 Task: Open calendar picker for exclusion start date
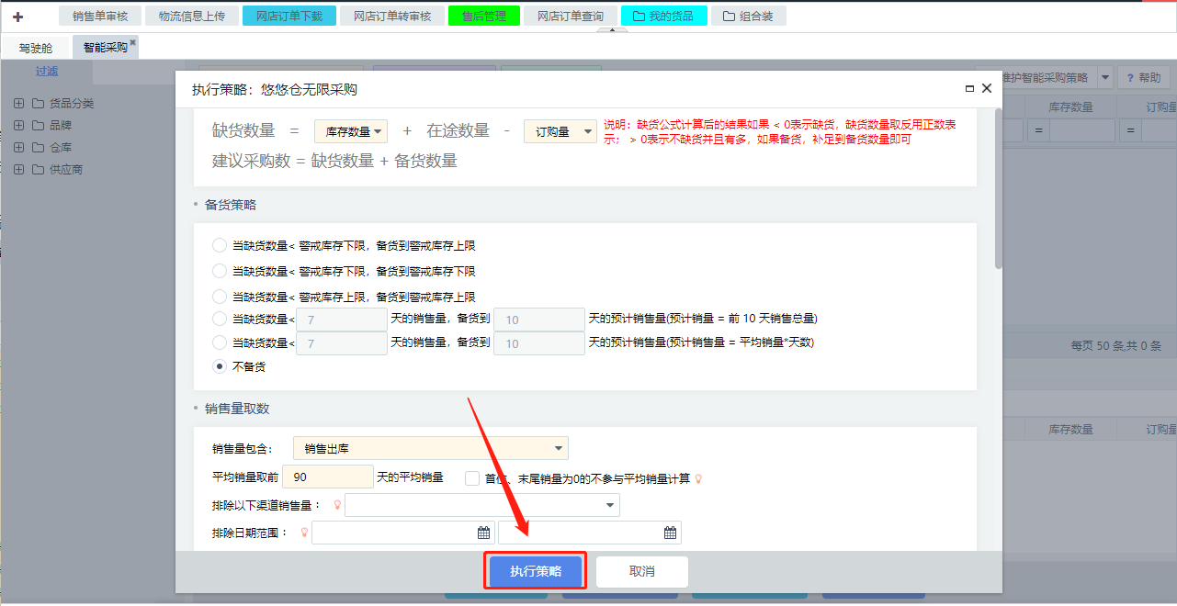(483, 533)
